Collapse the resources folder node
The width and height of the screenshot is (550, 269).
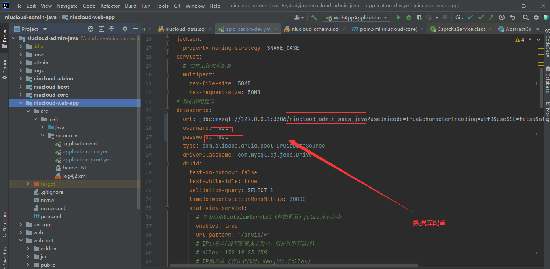click(x=43, y=135)
